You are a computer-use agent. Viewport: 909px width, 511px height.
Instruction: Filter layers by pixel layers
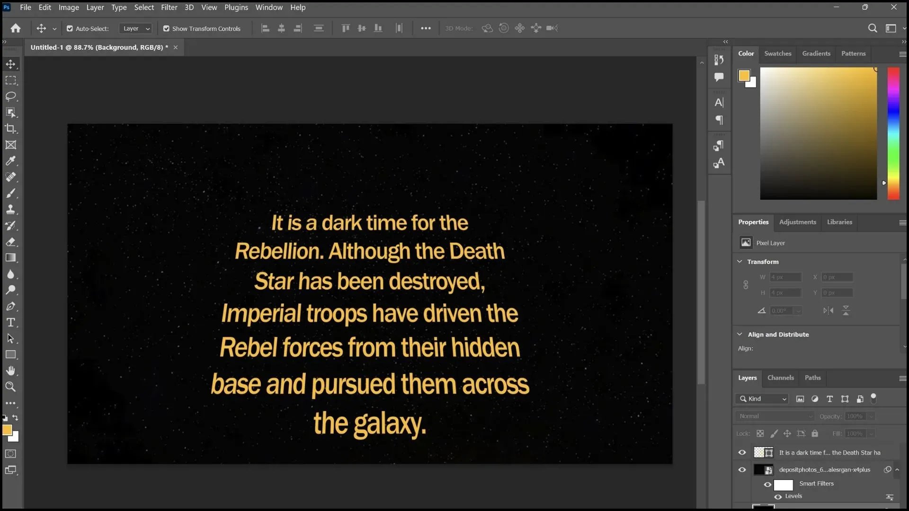pyautogui.click(x=800, y=399)
